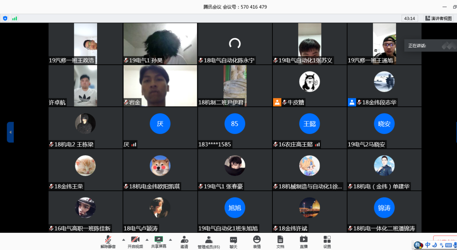This screenshot has height=250, width=457.
Task: Select the 19电气1 孙昊 video tile
Action: 160,44
